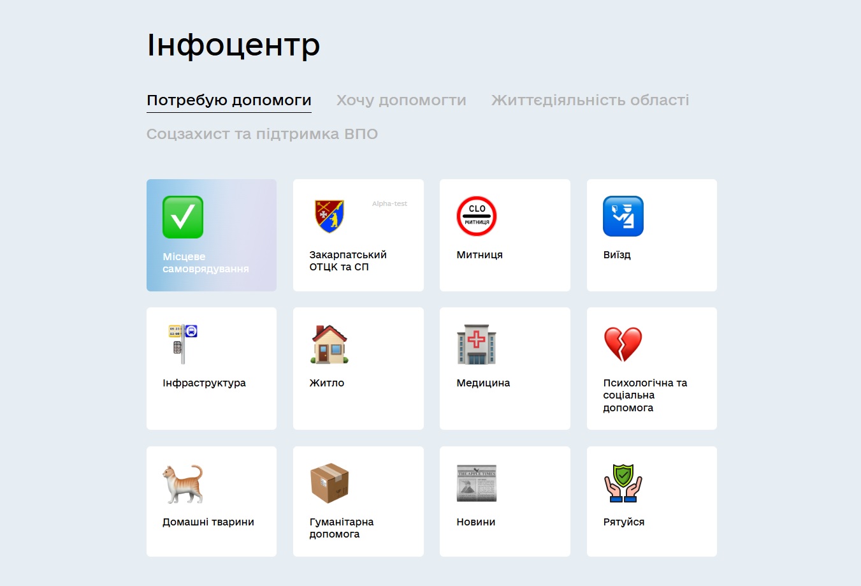Click the blue passport control icon

click(x=623, y=216)
